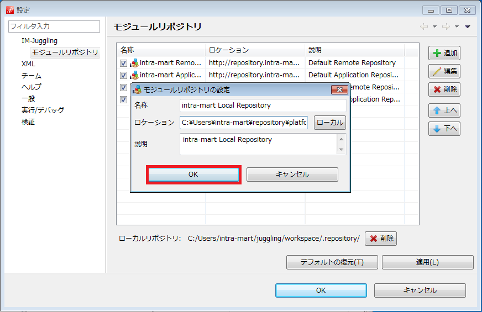Click デフォルトの復元(T)
The width and height of the screenshot is (482, 312).
point(332,262)
